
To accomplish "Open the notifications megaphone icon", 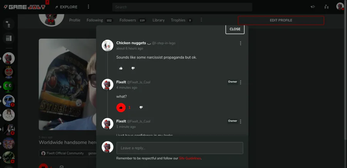I will coord(313,7).
